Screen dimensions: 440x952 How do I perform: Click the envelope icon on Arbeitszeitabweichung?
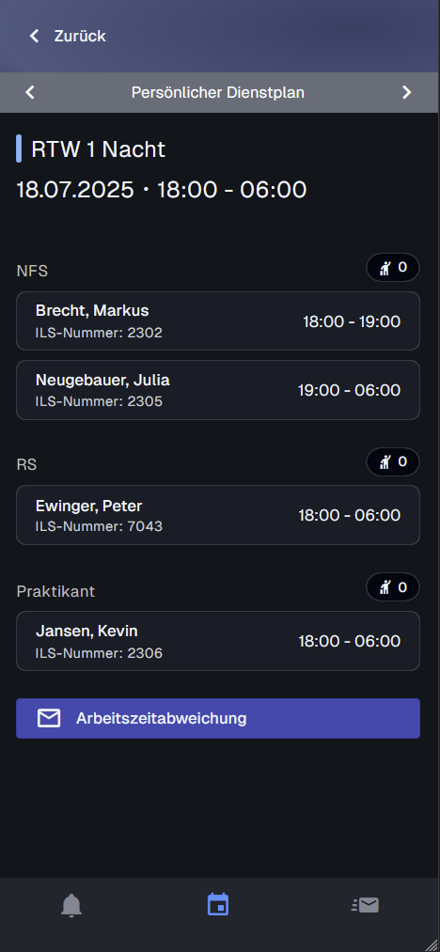click(49, 718)
